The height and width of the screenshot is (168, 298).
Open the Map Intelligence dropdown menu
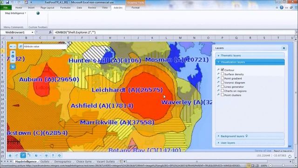(15, 13)
